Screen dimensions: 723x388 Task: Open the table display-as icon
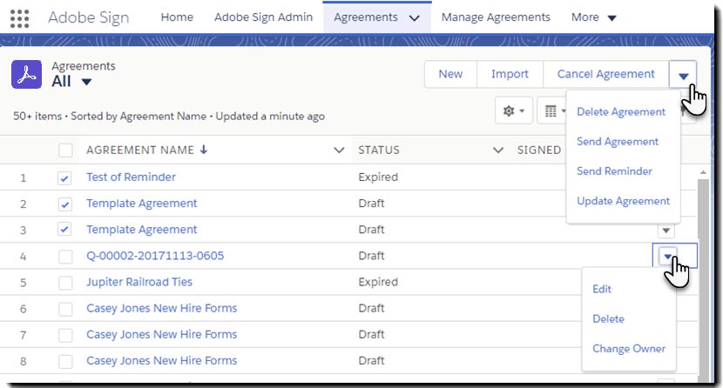(x=553, y=111)
